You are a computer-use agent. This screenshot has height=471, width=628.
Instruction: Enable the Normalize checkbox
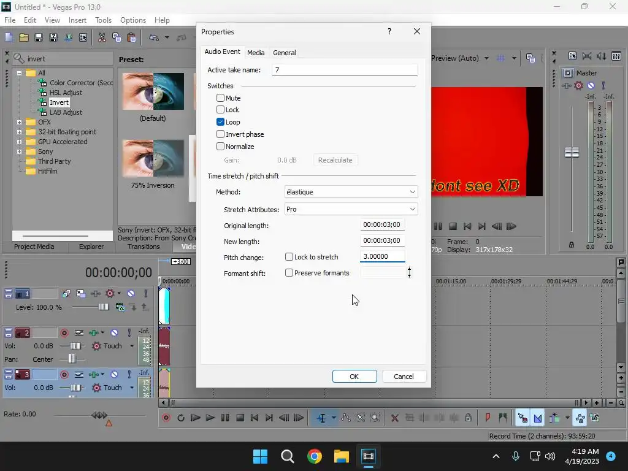tap(220, 146)
